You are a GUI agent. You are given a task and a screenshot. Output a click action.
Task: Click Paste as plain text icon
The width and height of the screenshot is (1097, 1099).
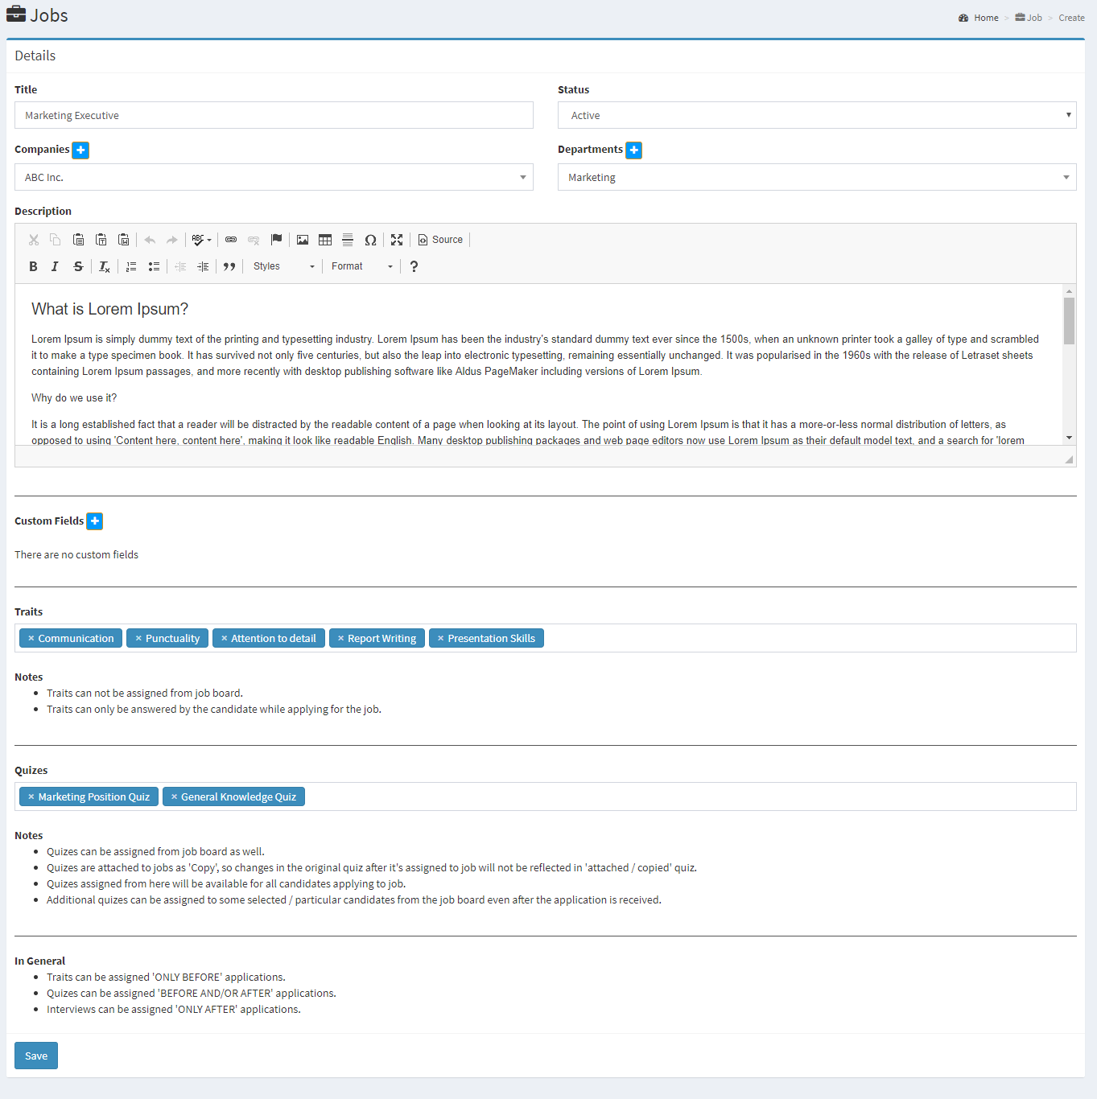pyautogui.click(x=101, y=240)
